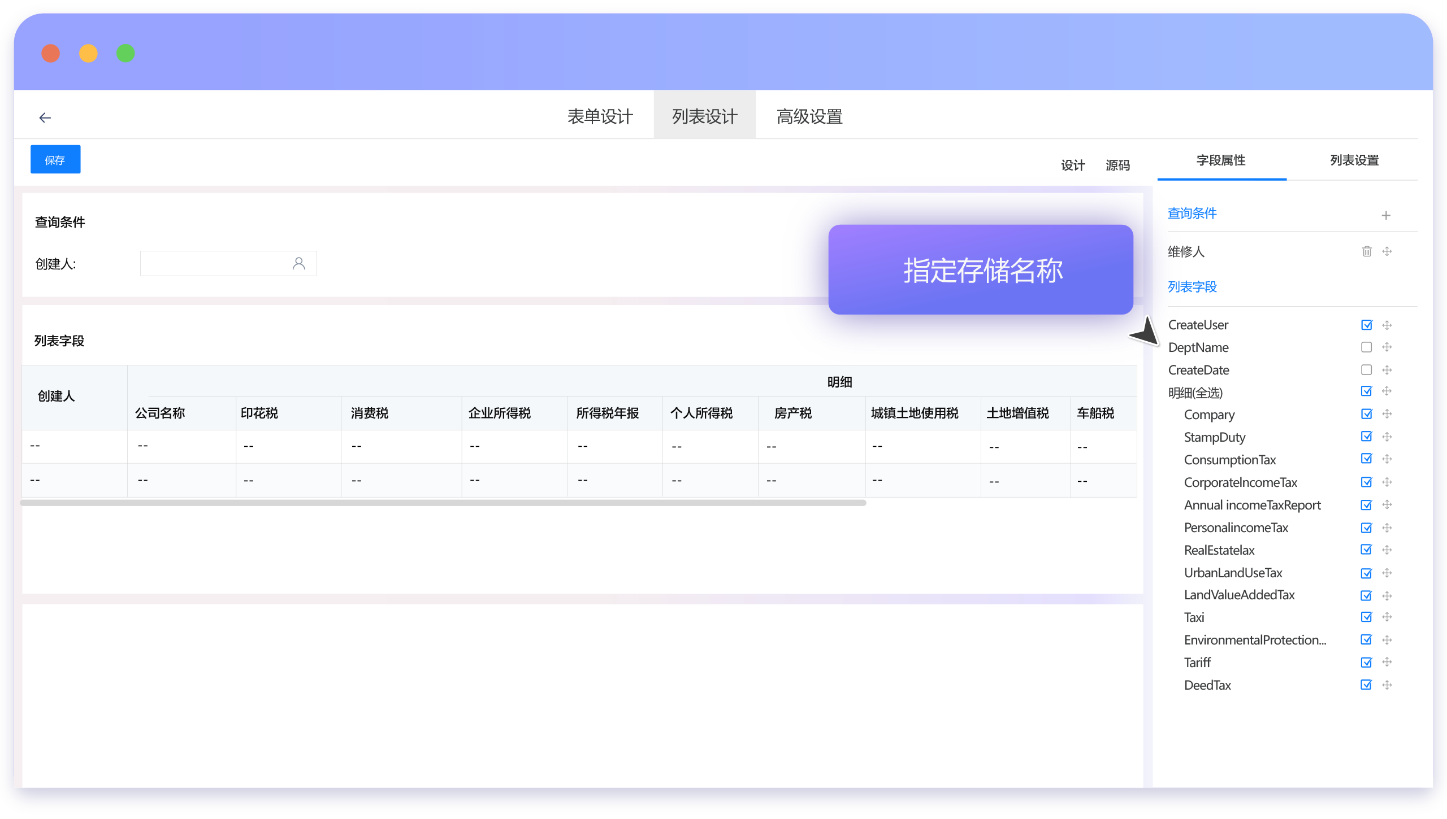The width and height of the screenshot is (1447, 819).
Task: Click move handle for StampDuty field
Action: (1387, 437)
